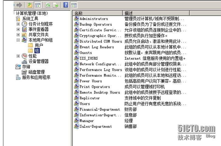Select Performance Log Users group
The height and width of the screenshot is (146, 221).
pos(101,70)
